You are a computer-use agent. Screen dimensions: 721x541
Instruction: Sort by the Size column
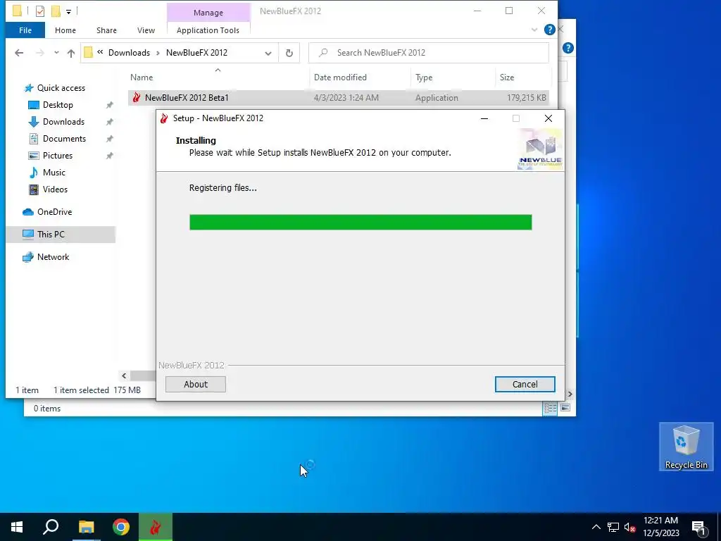[507, 77]
